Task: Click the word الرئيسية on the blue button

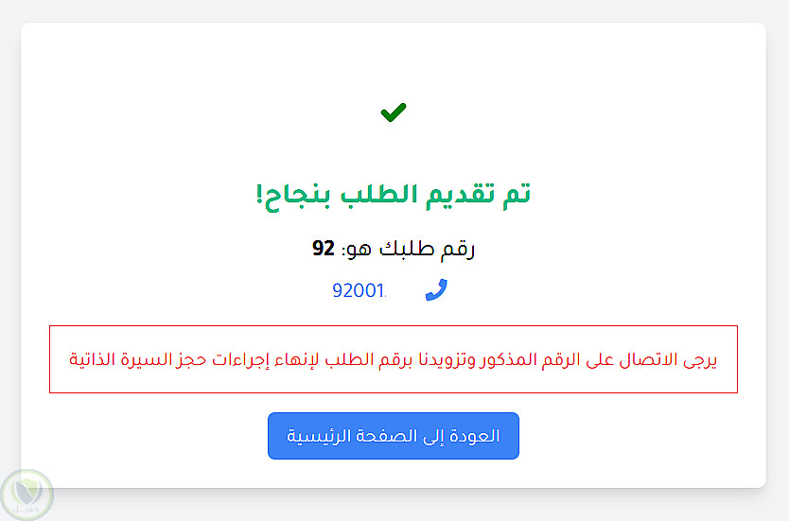Action: click(x=320, y=436)
